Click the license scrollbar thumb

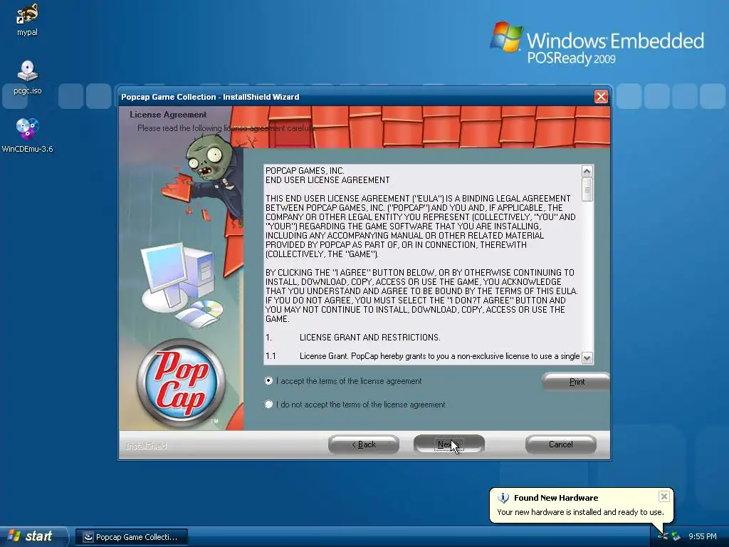[587, 189]
